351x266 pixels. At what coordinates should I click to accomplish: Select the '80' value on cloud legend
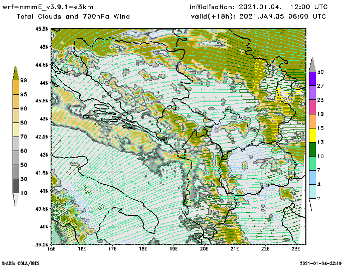coord(24,122)
